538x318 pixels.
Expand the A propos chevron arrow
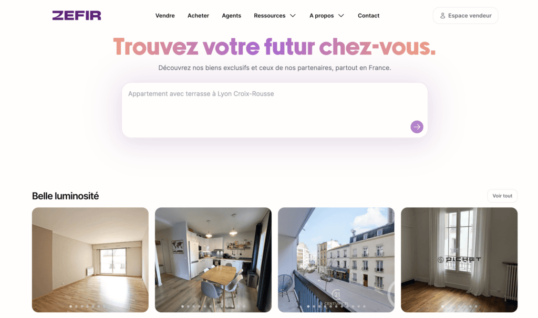(x=341, y=16)
